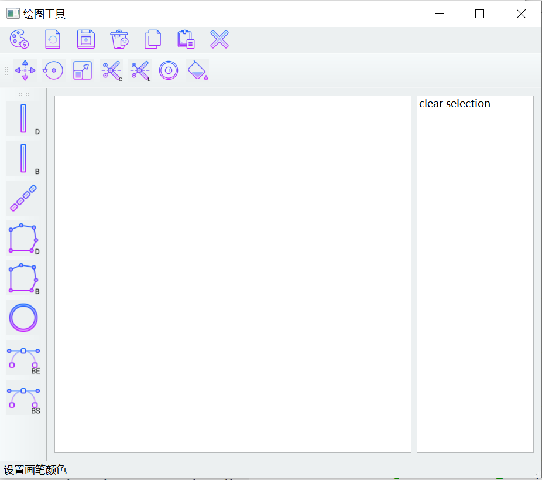Click the paste clipboard icon

(x=186, y=39)
